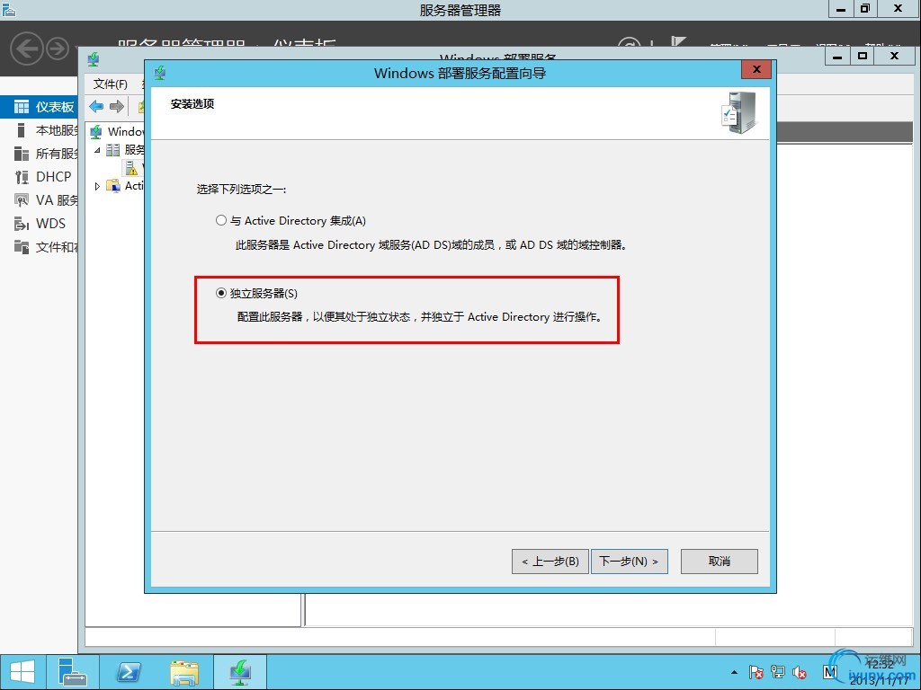
Task: Open PowerShell from the taskbar
Action: click(x=128, y=672)
